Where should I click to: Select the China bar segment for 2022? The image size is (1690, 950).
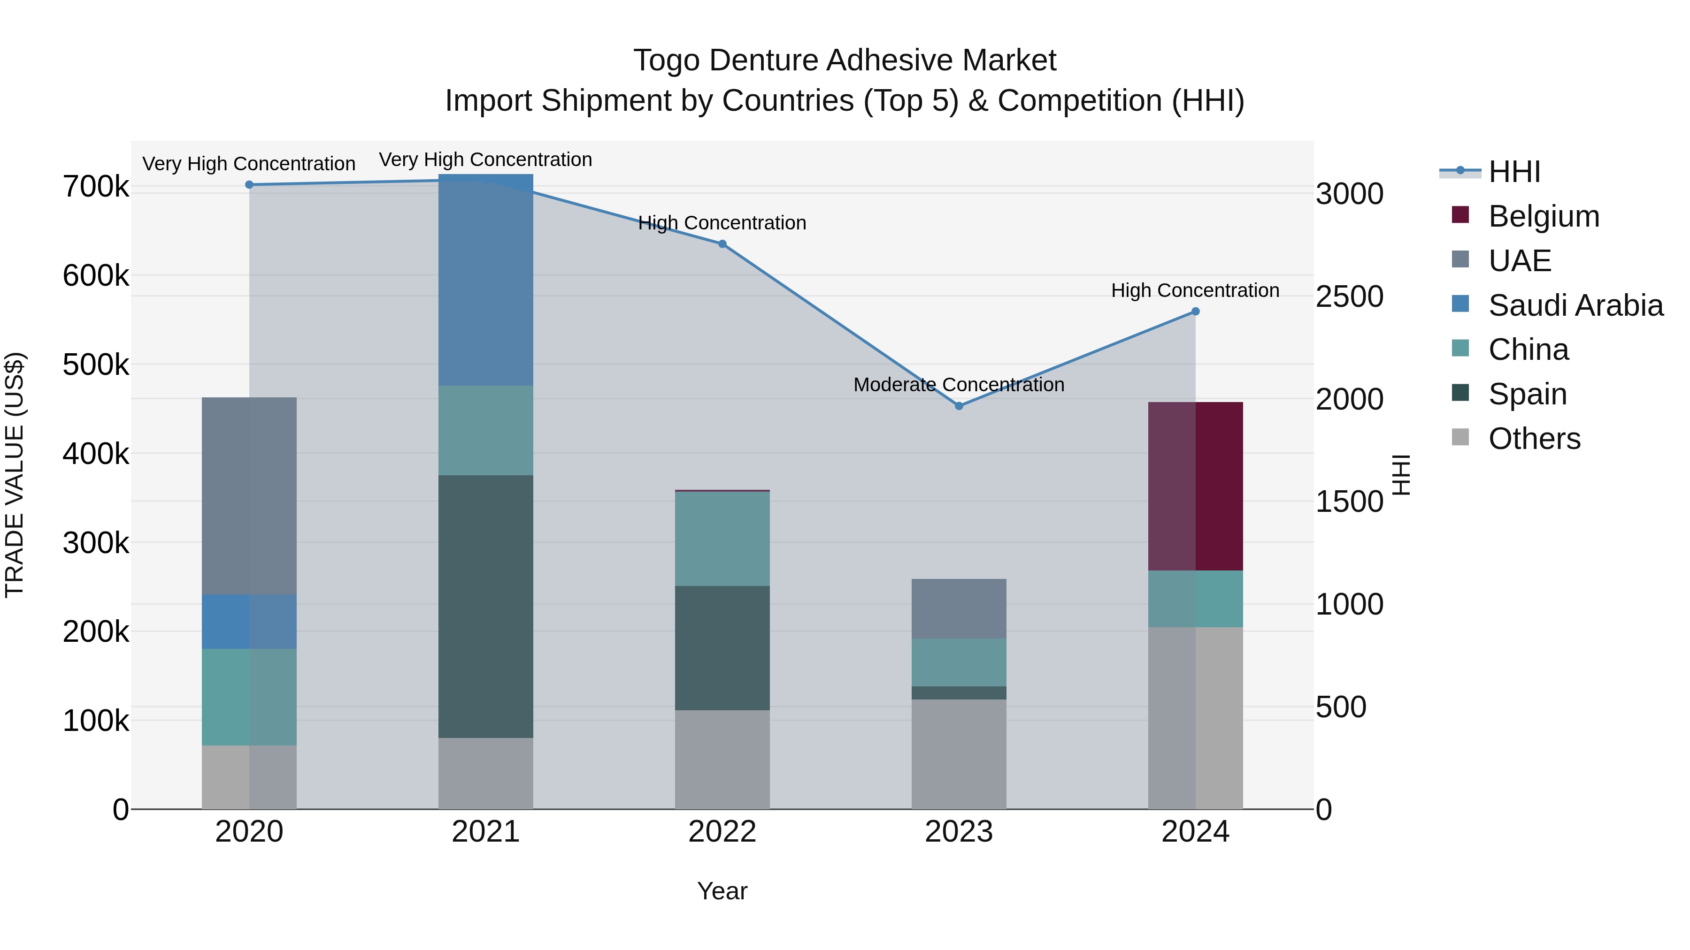[722, 539]
